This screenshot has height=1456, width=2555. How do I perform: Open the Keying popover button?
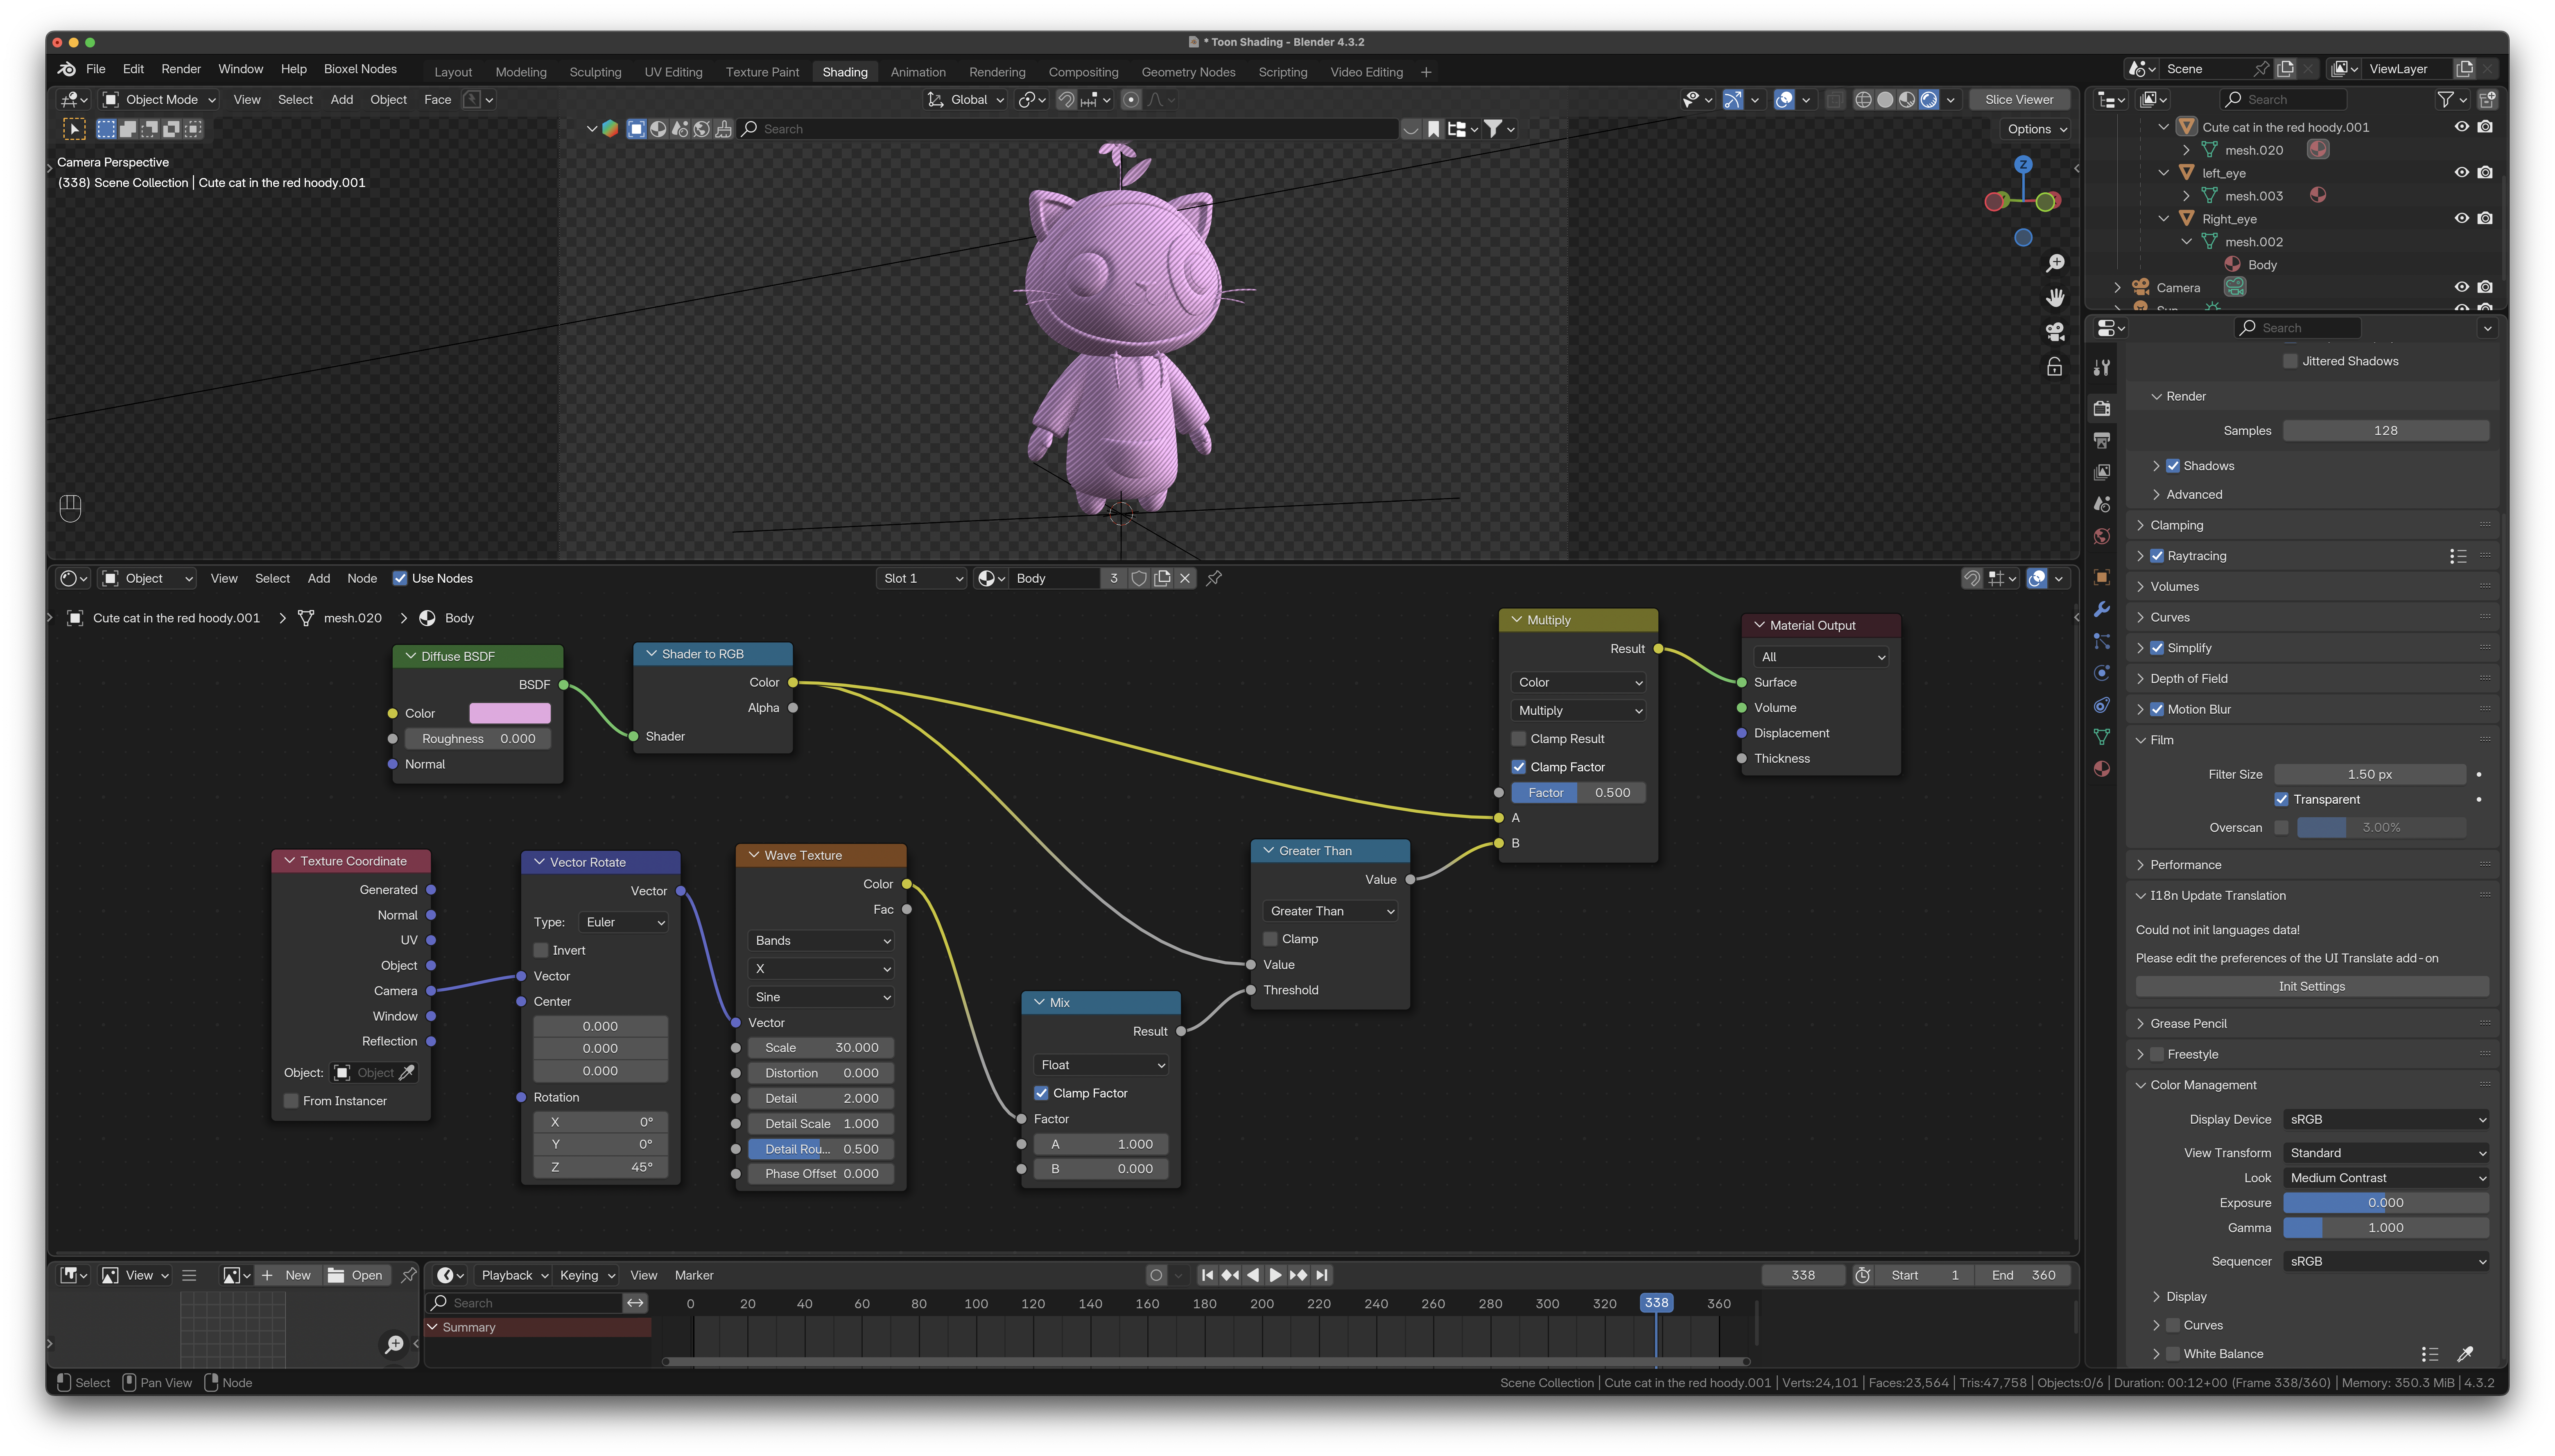click(x=587, y=1276)
